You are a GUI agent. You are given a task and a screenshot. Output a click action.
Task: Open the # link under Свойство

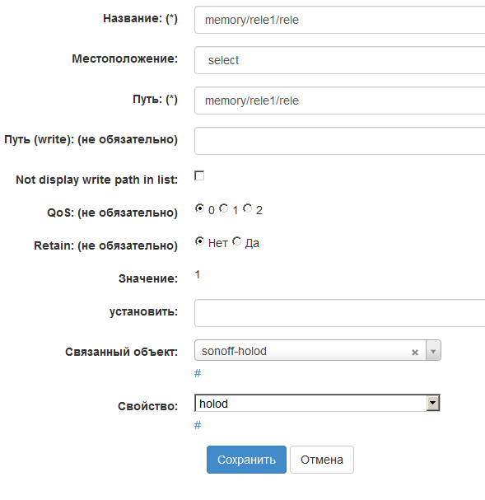198,425
